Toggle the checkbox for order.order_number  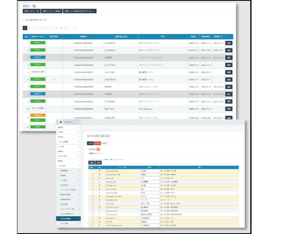[99, 171]
